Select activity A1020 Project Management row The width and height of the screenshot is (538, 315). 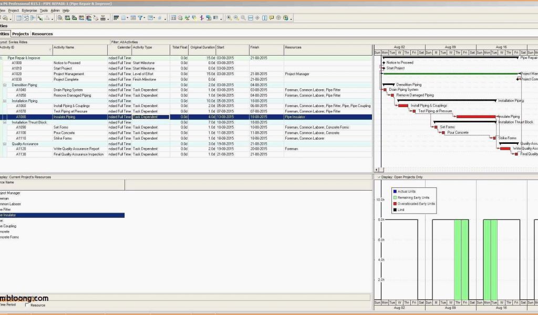[x=186, y=73]
